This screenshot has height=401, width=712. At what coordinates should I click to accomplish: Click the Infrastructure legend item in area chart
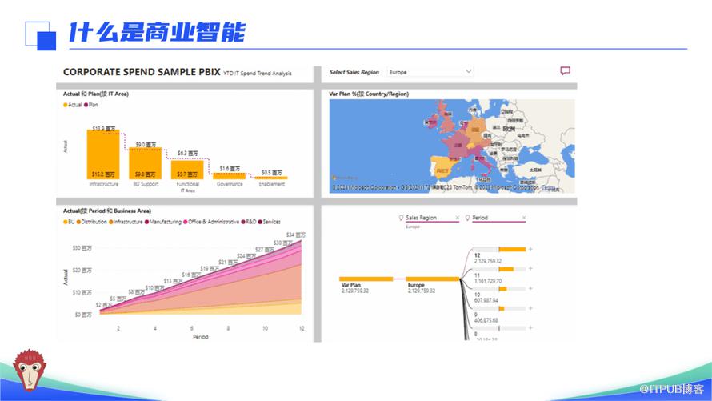(126, 222)
